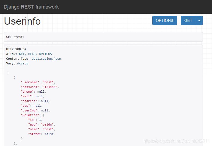Select the "id": 1 JSON line
This screenshot has height=146, width=212.
pos(35,120)
